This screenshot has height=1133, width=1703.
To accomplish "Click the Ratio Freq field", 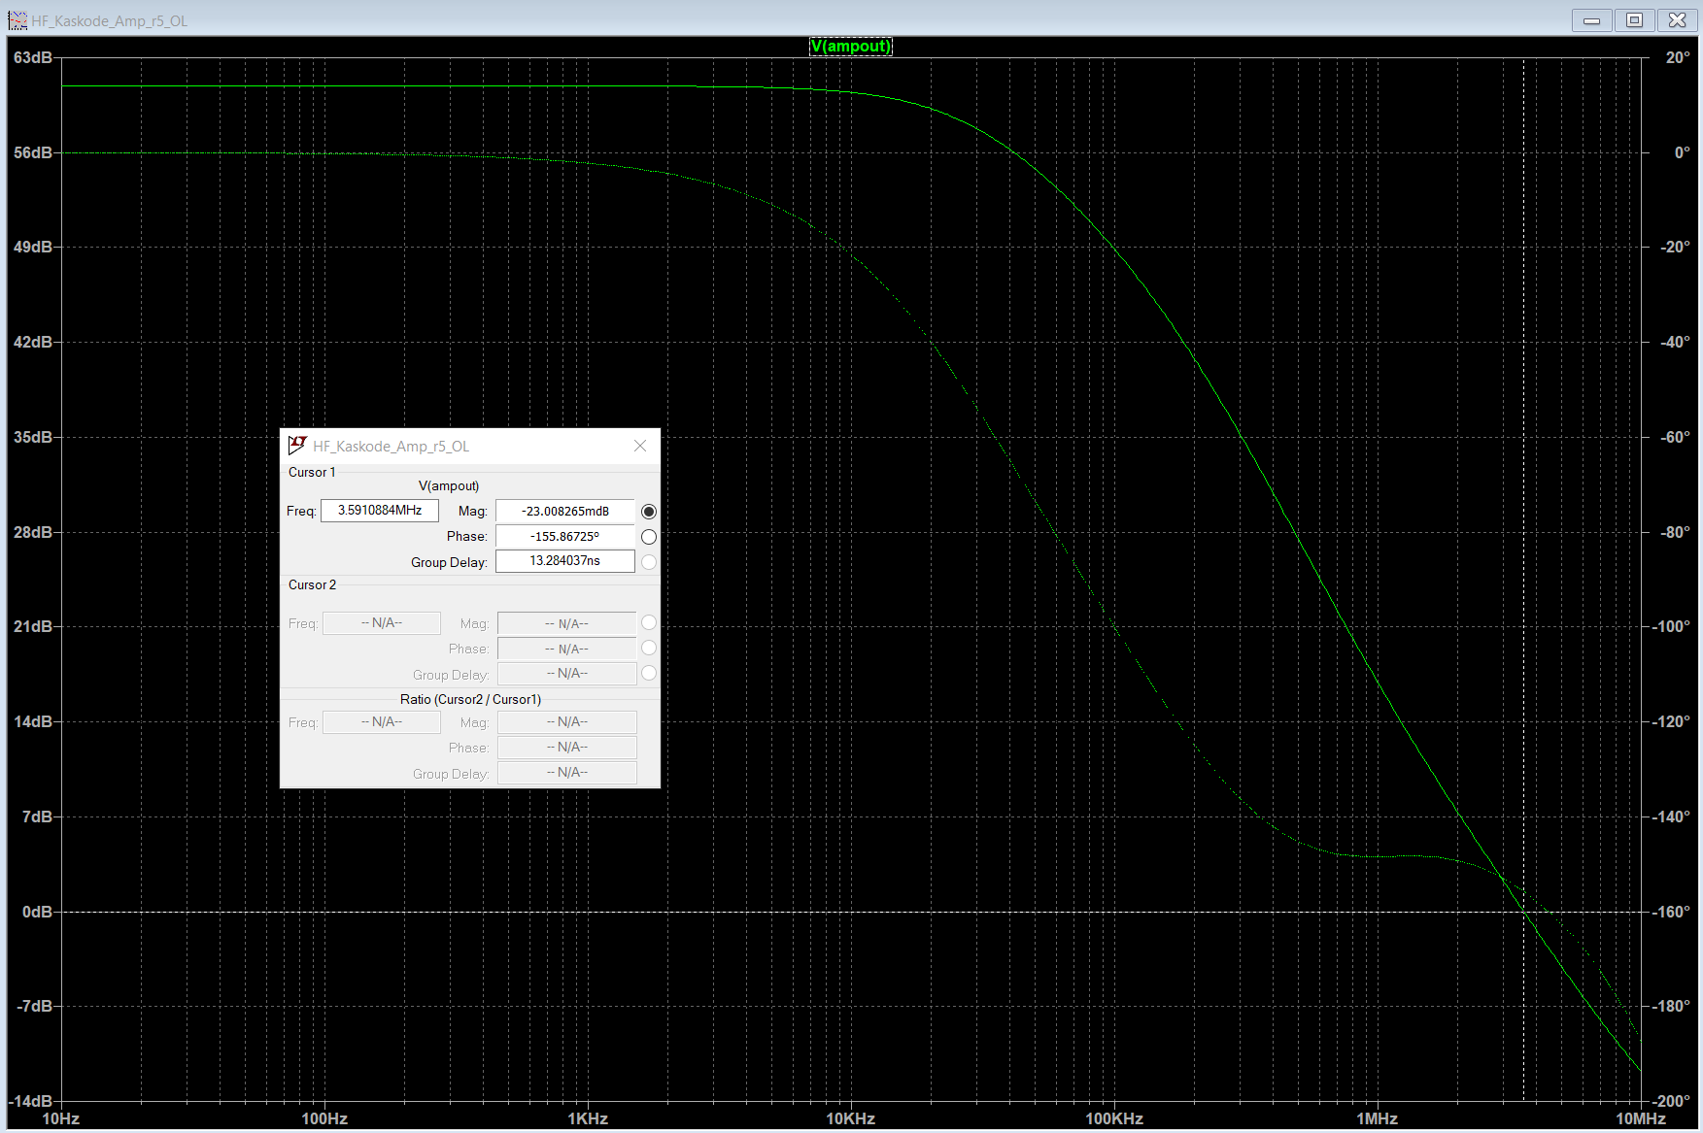I will (x=381, y=722).
